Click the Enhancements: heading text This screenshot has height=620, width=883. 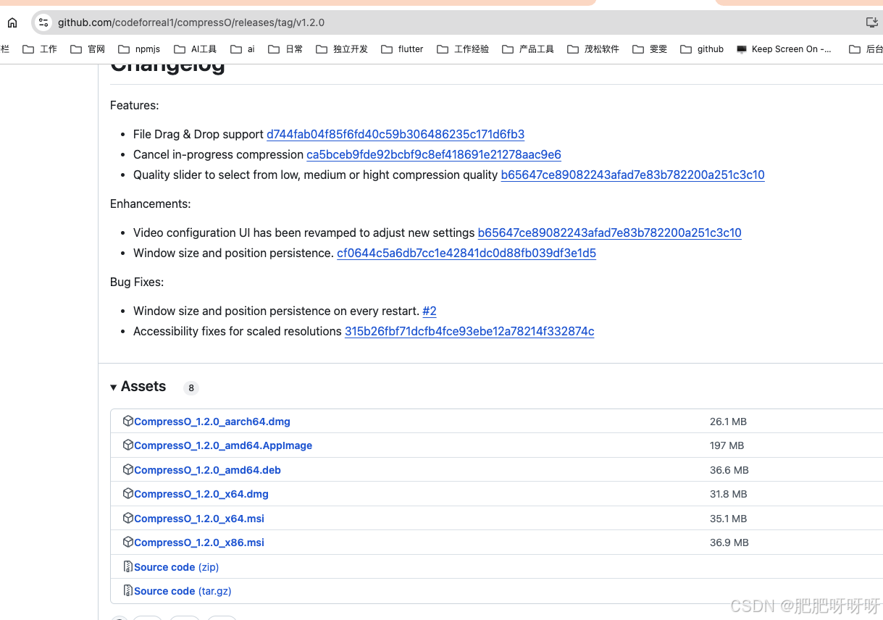[151, 204]
